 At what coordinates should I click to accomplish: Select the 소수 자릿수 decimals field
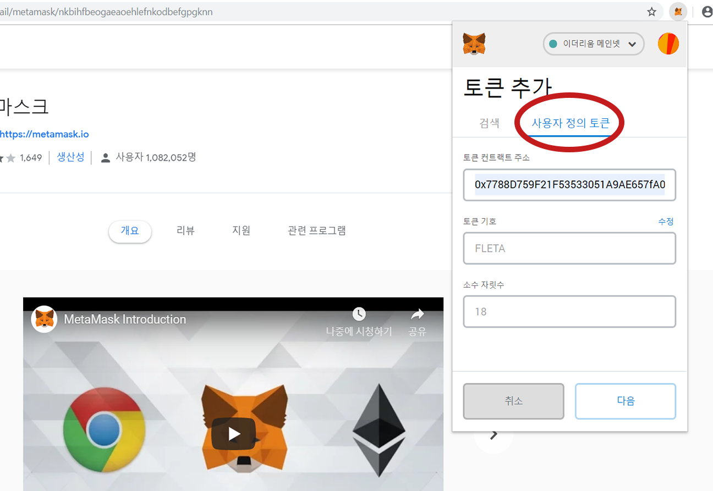click(x=569, y=311)
